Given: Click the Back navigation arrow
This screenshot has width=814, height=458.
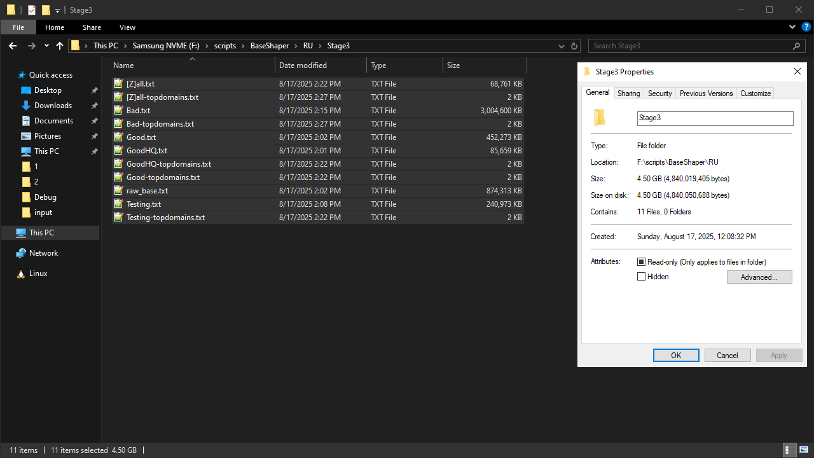Looking at the screenshot, I should (x=13, y=46).
